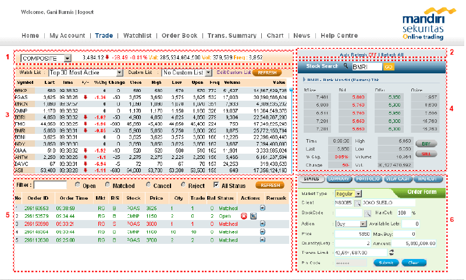Select the Matched status radio button

coord(107,185)
